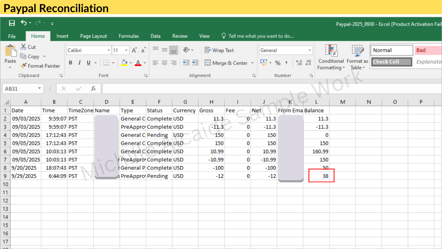The width and height of the screenshot is (442, 249).
Task: Open Customize Quick Access Toolbar menu
Action: (x=52, y=24)
